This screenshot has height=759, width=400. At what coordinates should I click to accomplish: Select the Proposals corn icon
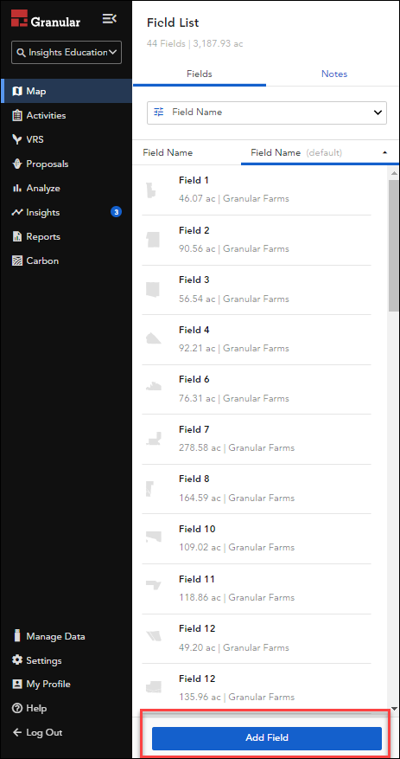point(17,164)
